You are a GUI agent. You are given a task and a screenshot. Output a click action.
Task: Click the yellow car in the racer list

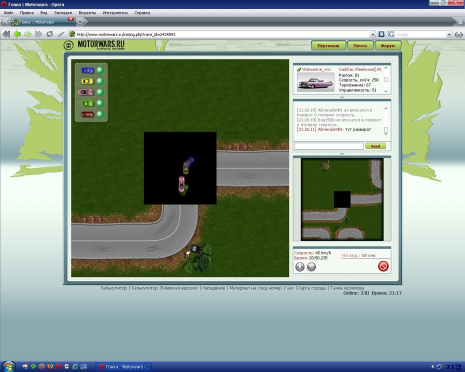[87, 81]
